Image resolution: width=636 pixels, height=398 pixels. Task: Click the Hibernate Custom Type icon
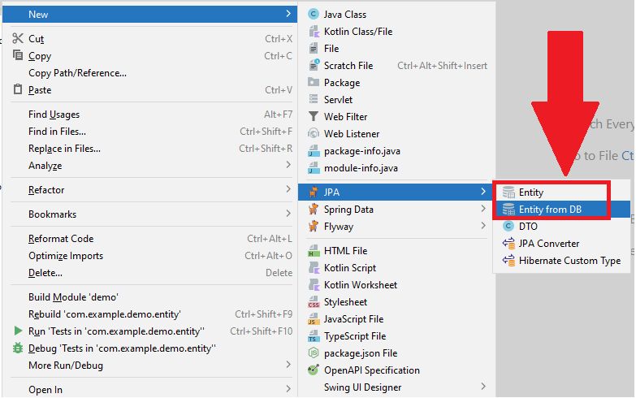509,261
